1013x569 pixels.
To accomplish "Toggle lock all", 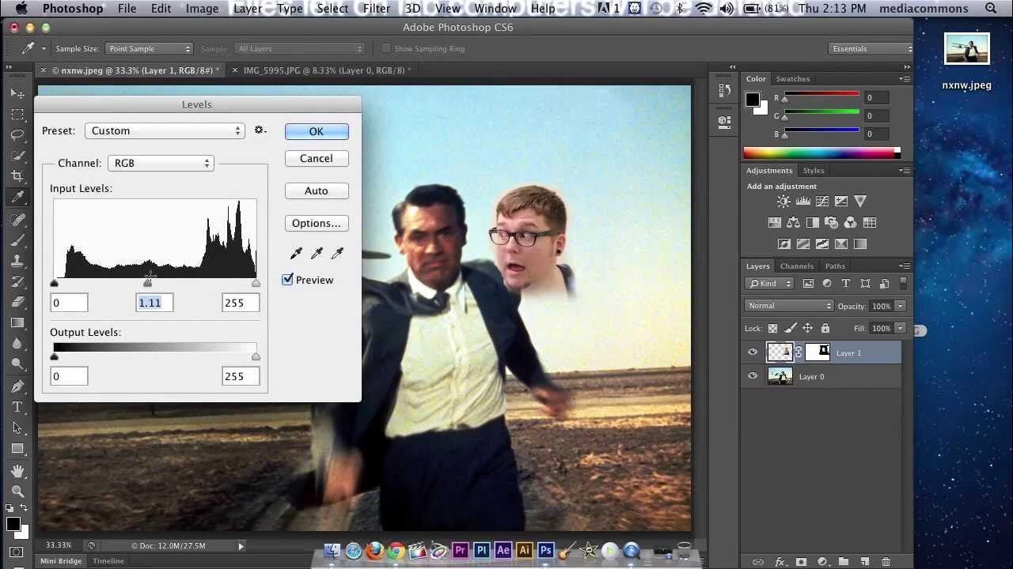I will 825,328.
